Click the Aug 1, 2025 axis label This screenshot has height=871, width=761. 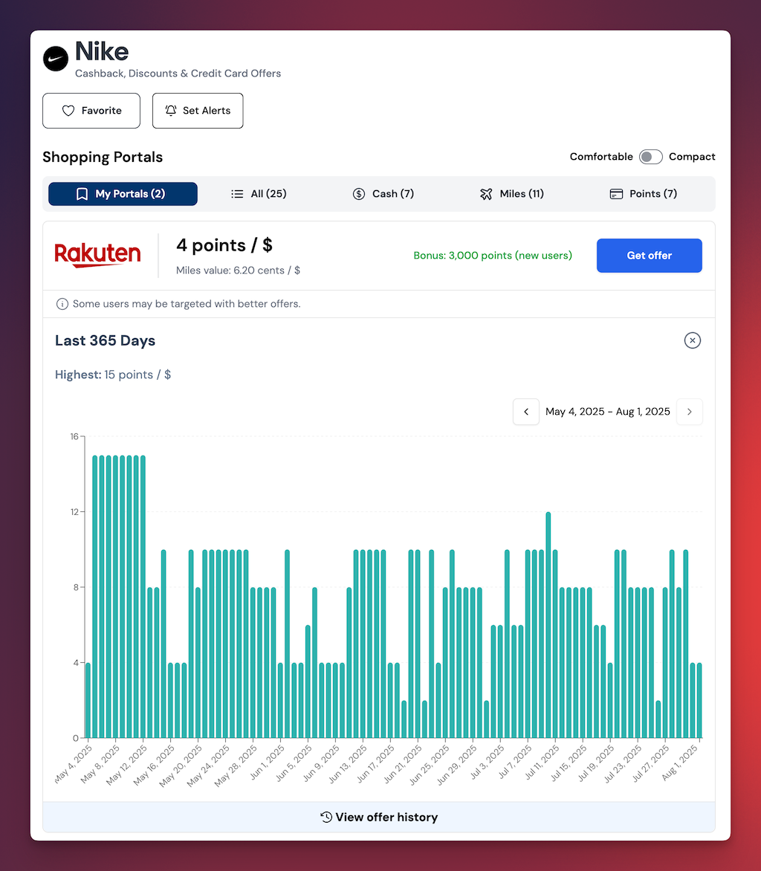pos(679,762)
